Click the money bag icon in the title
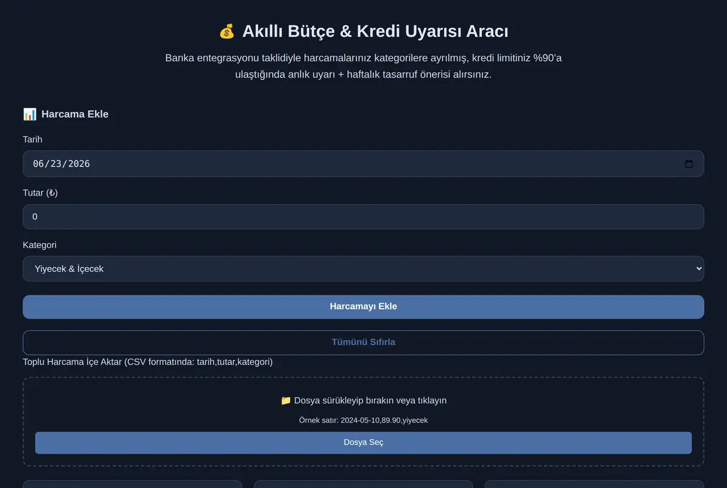 pos(227,31)
